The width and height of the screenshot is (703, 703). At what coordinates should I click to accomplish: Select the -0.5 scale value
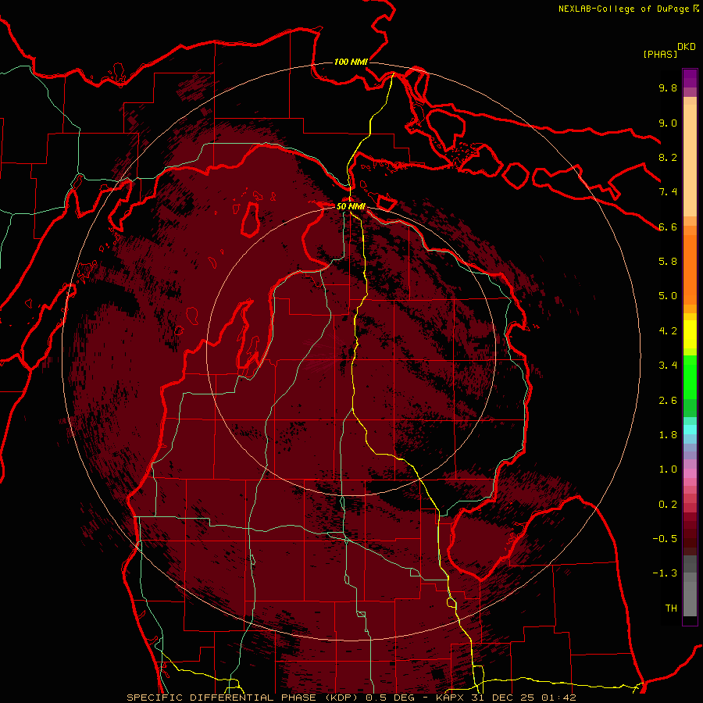pos(665,539)
